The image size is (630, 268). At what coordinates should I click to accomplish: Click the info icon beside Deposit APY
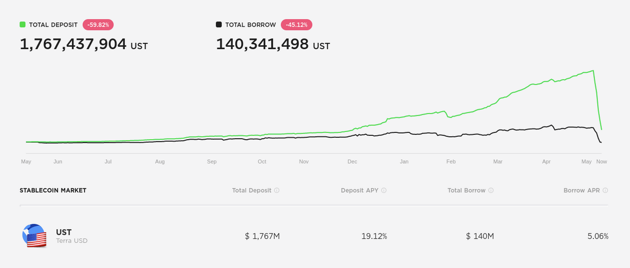tap(384, 190)
